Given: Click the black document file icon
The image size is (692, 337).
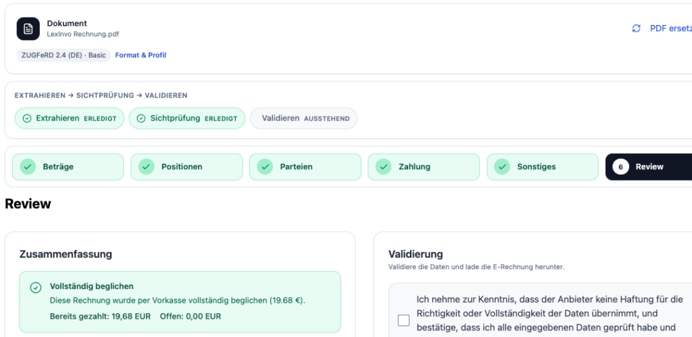Looking at the screenshot, I should (28, 28).
